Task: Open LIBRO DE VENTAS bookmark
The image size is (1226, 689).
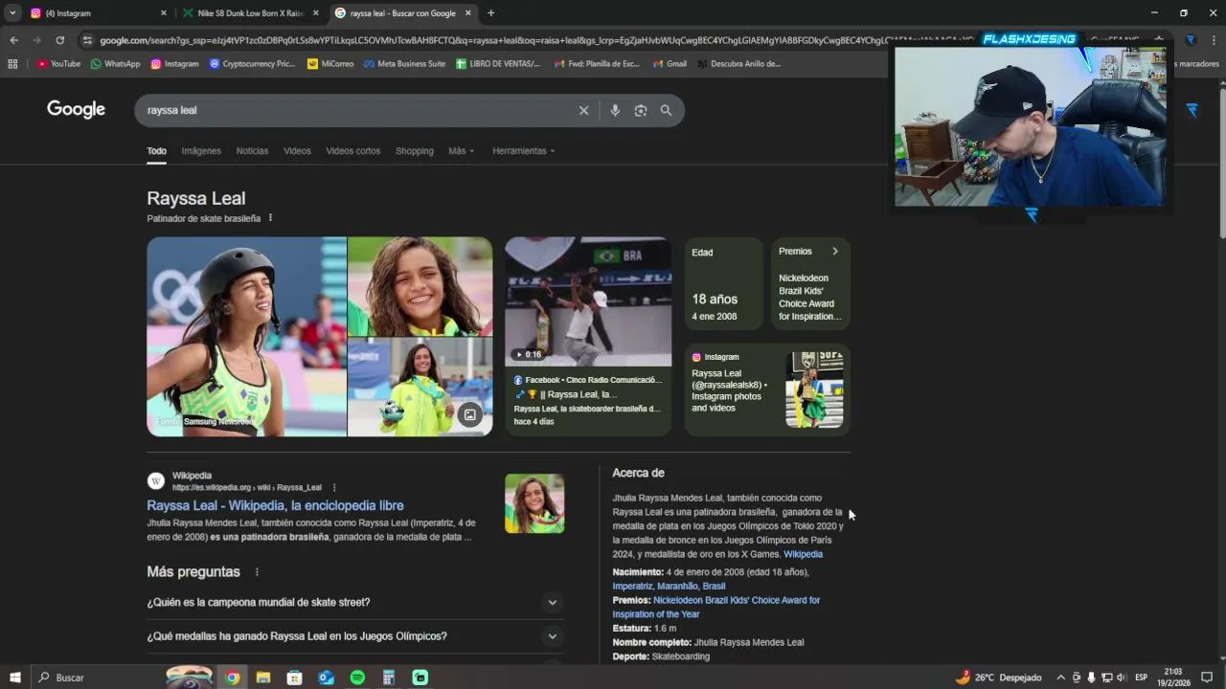Action: point(498,64)
